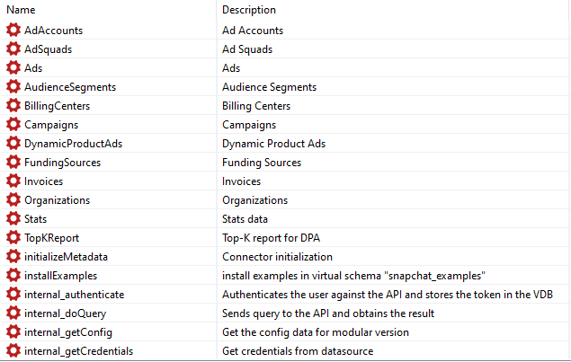Click the 'Get credentials from datasource' description
571x362 pixels.
(x=298, y=351)
